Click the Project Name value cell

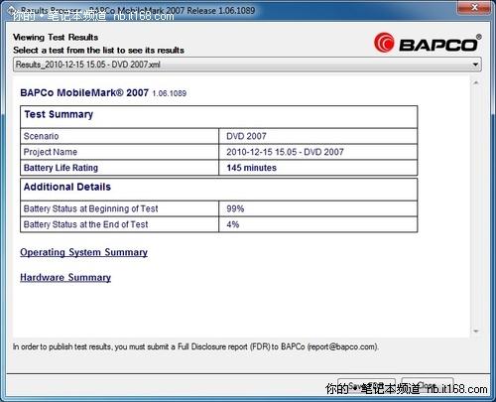click(317, 152)
